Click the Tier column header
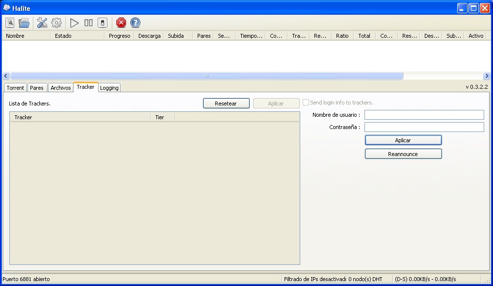The height and width of the screenshot is (286, 493). point(163,117)
